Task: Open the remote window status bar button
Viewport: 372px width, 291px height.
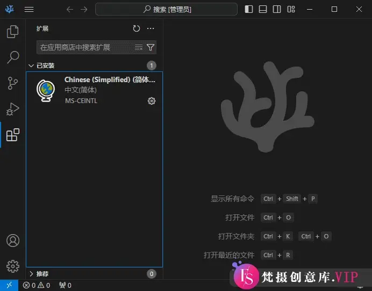Action: point(9,285)
